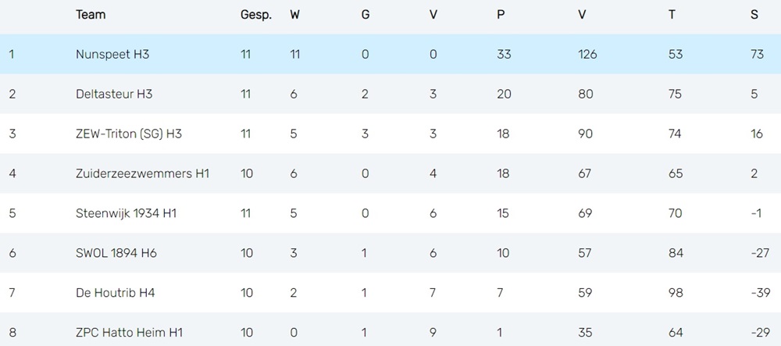The width and height of the screenshot is (781, 346).
Task: Click the Gesp. column header
Action: coord(256,15)
